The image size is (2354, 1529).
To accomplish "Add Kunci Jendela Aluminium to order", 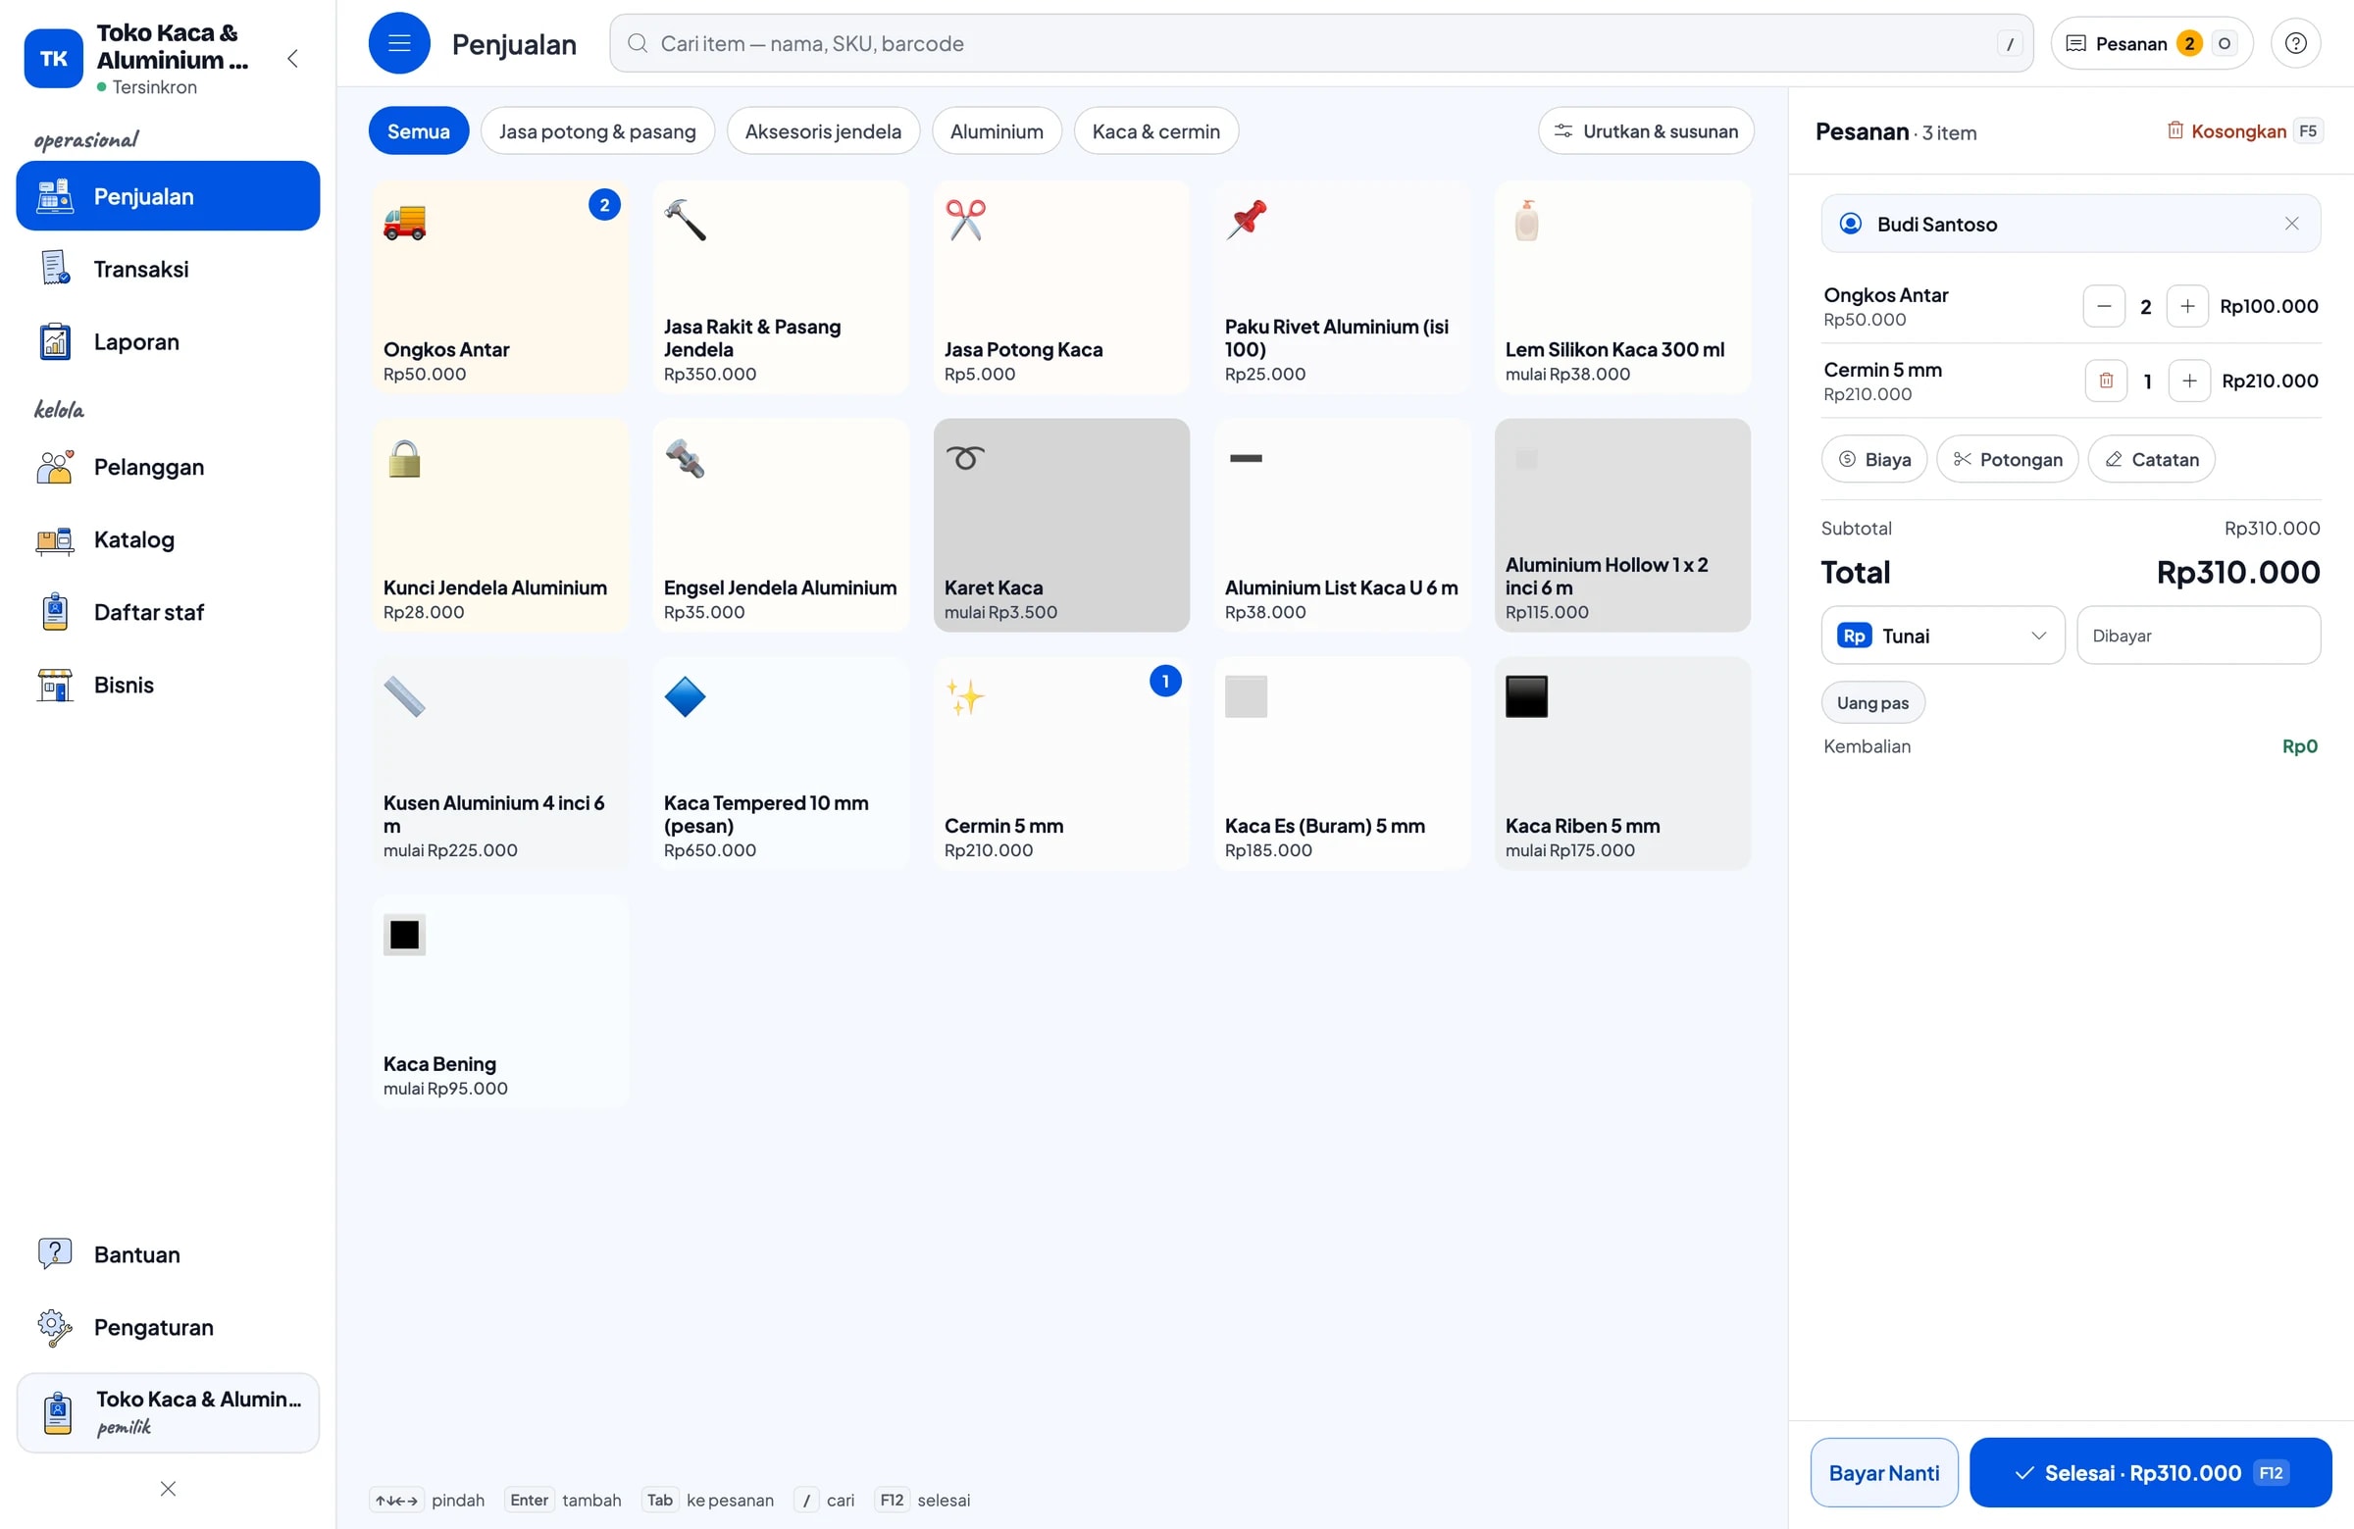I will [500, 525].
